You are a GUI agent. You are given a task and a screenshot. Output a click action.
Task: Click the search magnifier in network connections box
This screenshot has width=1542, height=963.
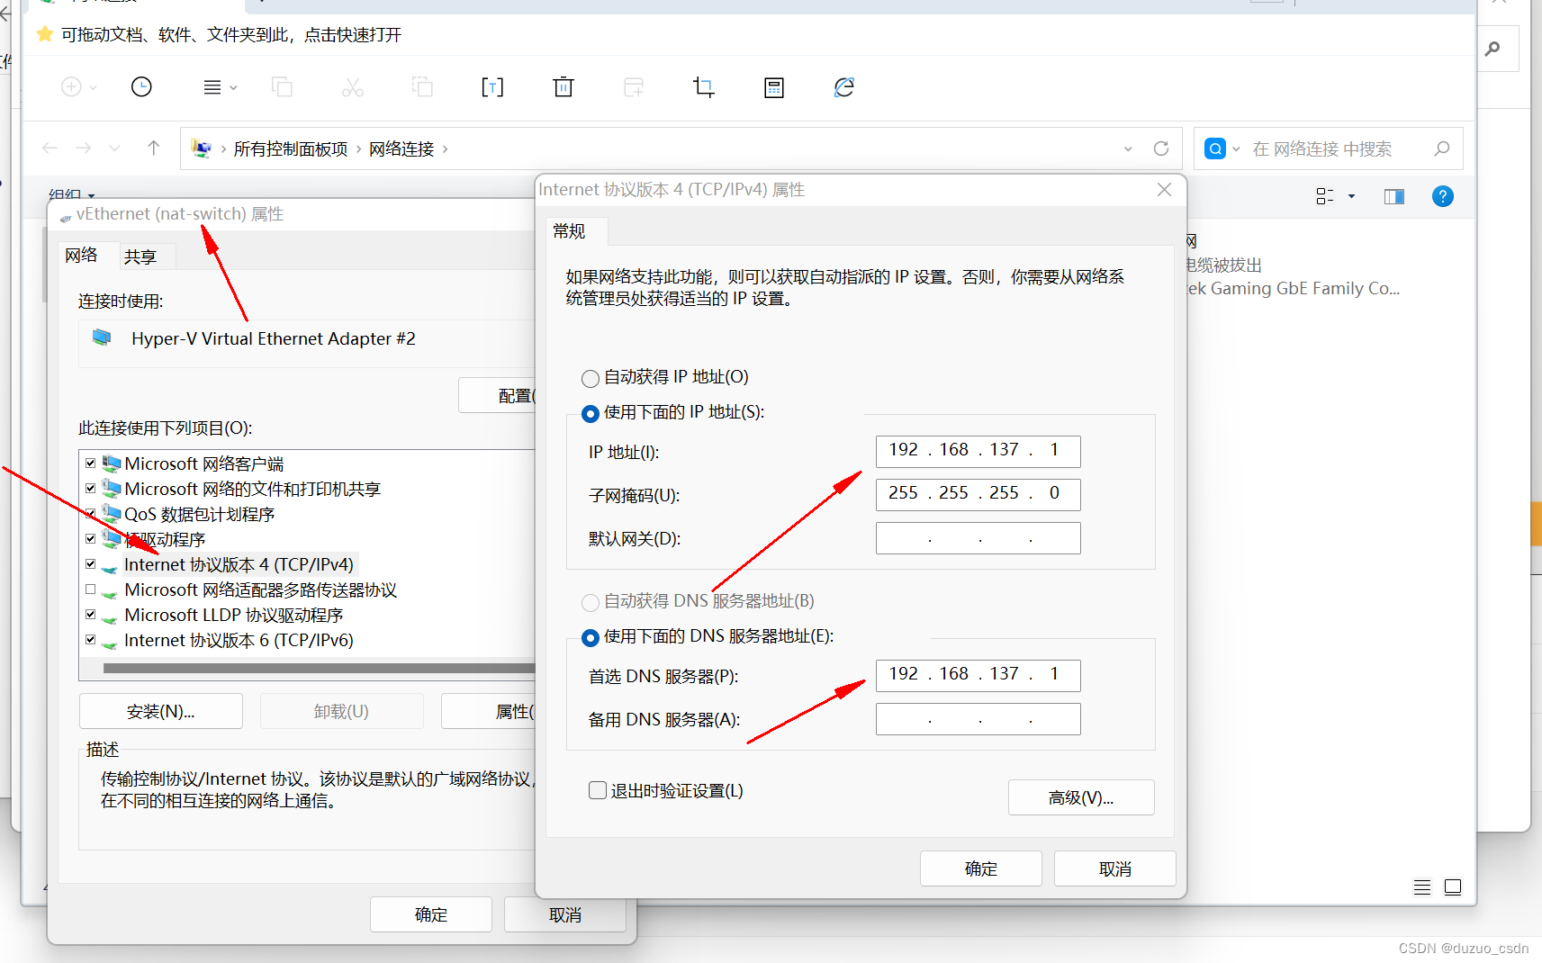click(x=1442, y=148)
